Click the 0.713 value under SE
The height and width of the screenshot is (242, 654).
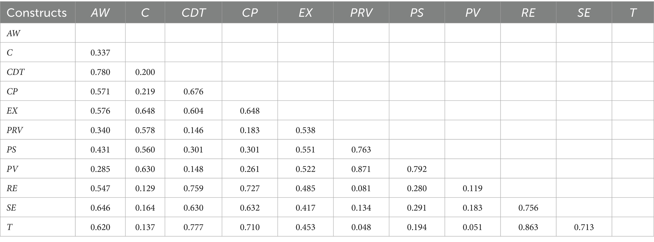click(x=584, y=227)
